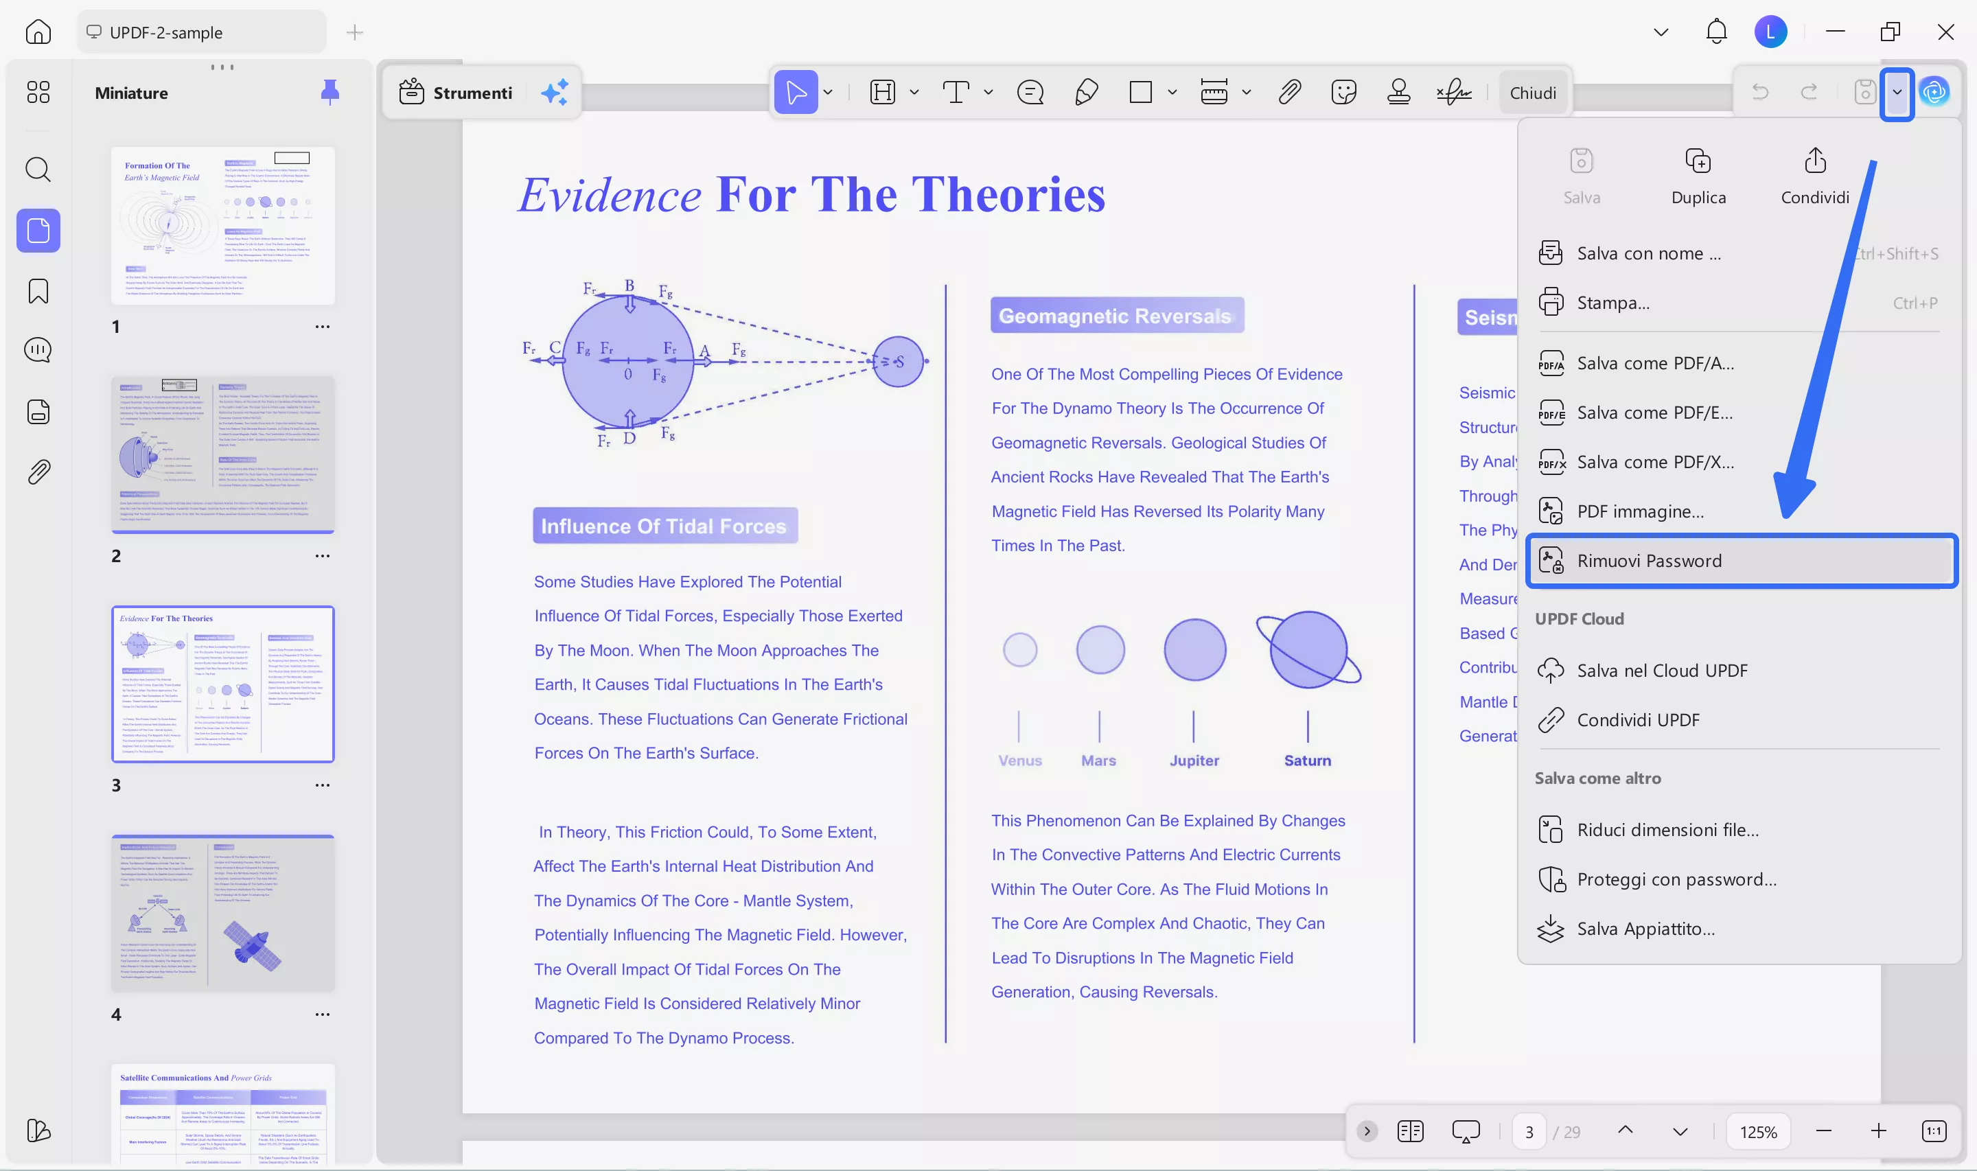Viewport: 1977px width, 1171px height.
Task: Open search panel from left sidebar
Action: coord(38,169)
